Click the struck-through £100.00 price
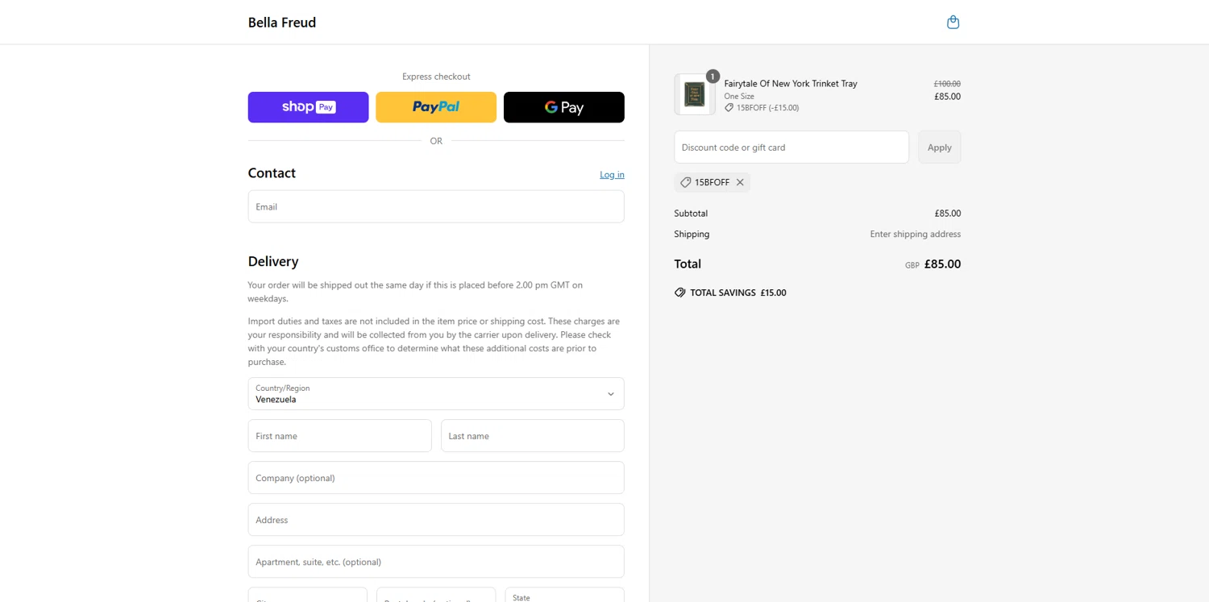1209x602 pixels. point(947,84)
